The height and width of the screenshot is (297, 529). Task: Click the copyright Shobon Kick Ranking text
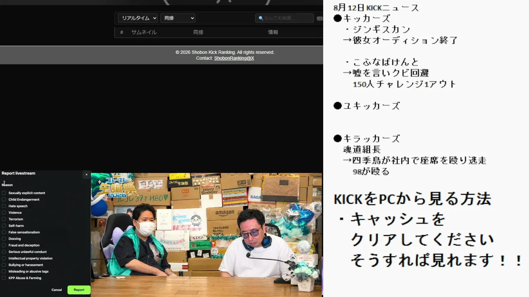point(225,52)
